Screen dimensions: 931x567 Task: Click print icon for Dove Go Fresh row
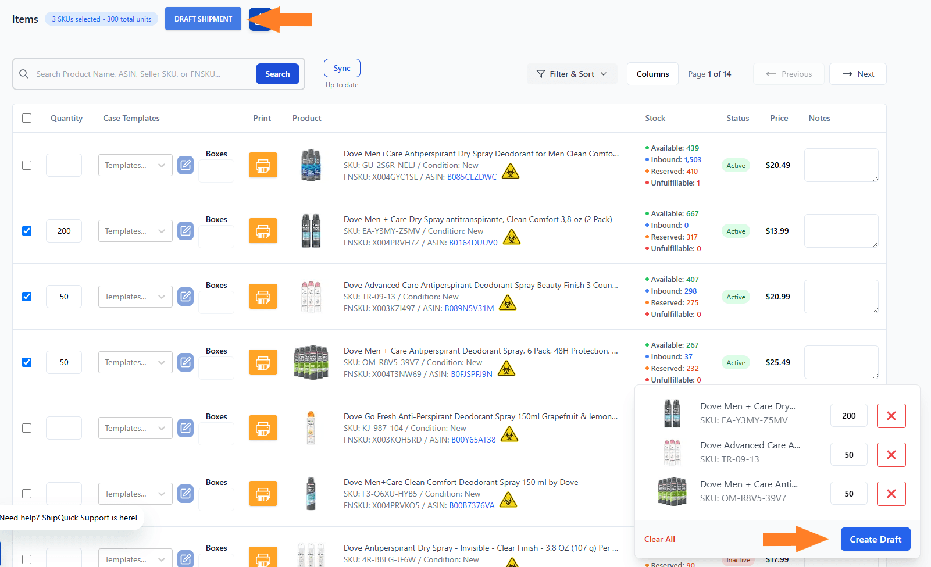click(x=263, y=428)
